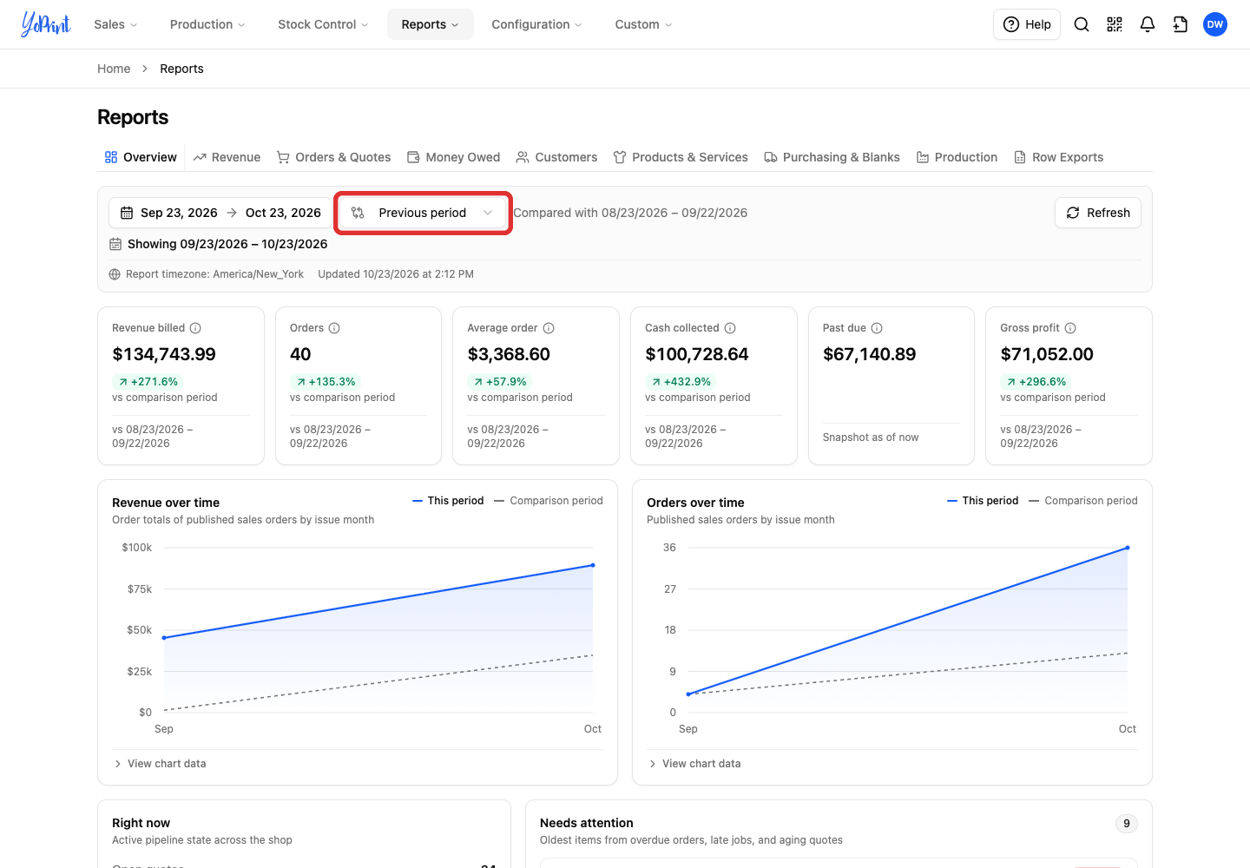Open the Money Owed tab

pos(453,157)
